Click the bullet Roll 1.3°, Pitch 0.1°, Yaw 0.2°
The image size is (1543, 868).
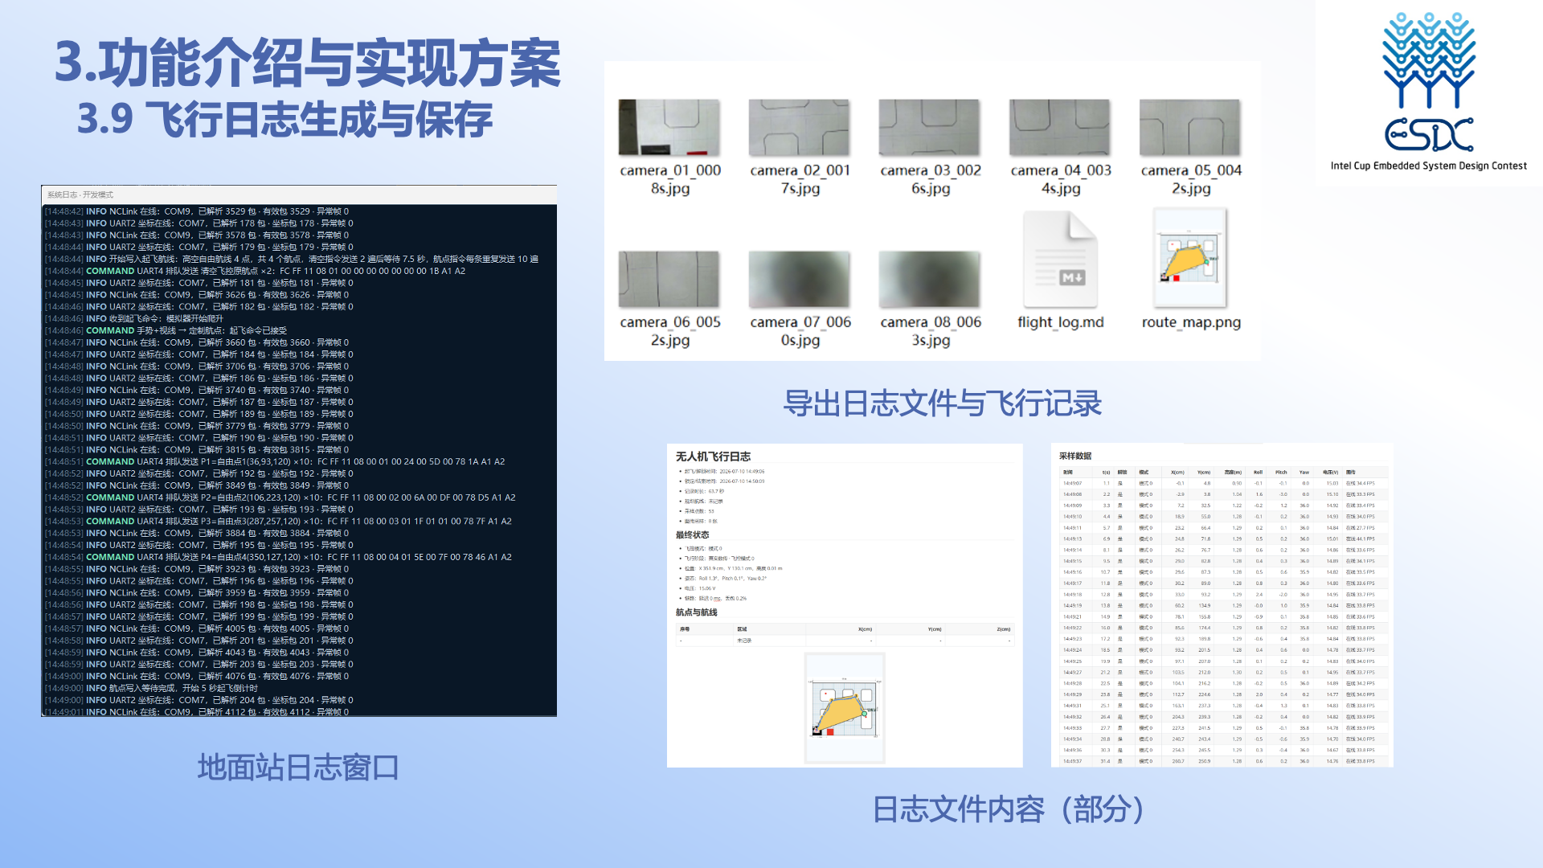(x=726, y=579)
